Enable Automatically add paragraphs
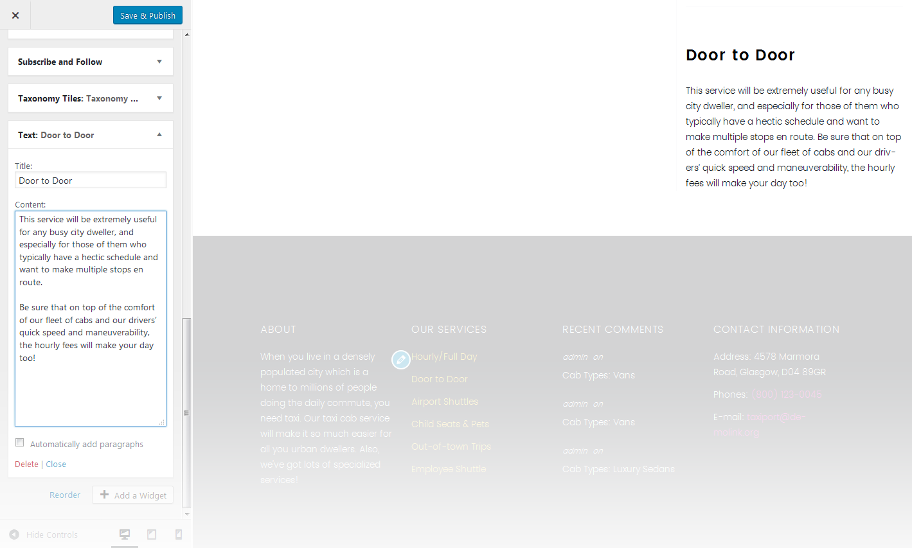912x548 pixels. pos(19,442)
